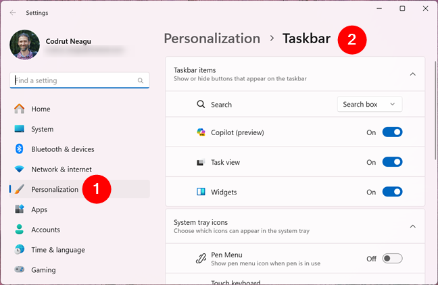This screenshot has height=285, width=438.
Task: Click "Show or hide buttons that appear on the taskbar"
Action: tap(240, 79)
